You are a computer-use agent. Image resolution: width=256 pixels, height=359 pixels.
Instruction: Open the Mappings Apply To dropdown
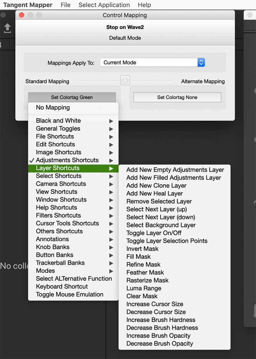coord(152,62)
